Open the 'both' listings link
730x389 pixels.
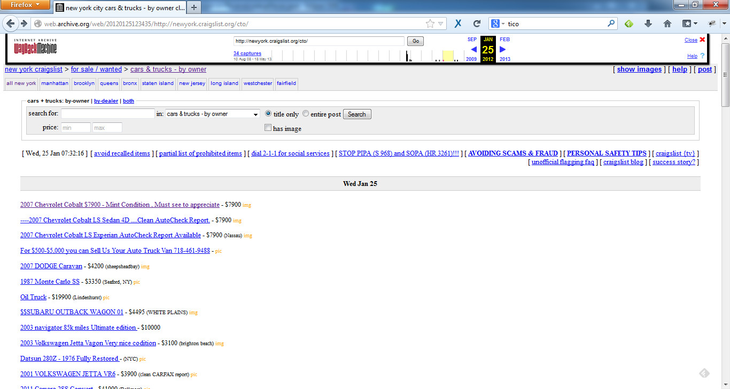pyautogui.click(x=128, y=100)
